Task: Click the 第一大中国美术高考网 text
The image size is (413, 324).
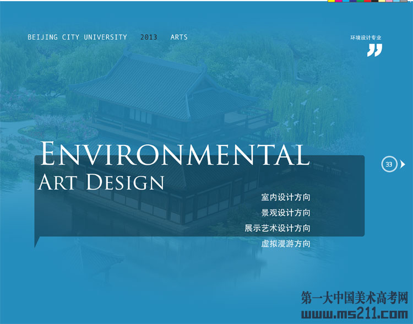Action: 355,298
